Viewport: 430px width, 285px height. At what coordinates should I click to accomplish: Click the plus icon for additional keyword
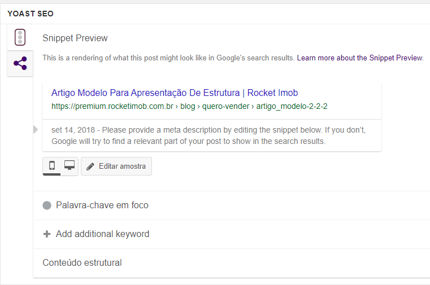point(47,234)
